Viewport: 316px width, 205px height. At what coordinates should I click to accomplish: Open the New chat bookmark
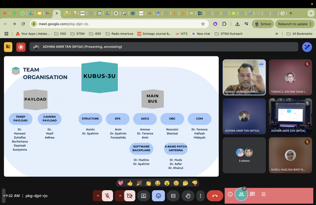pyautogui.click(x=201, y=34)
